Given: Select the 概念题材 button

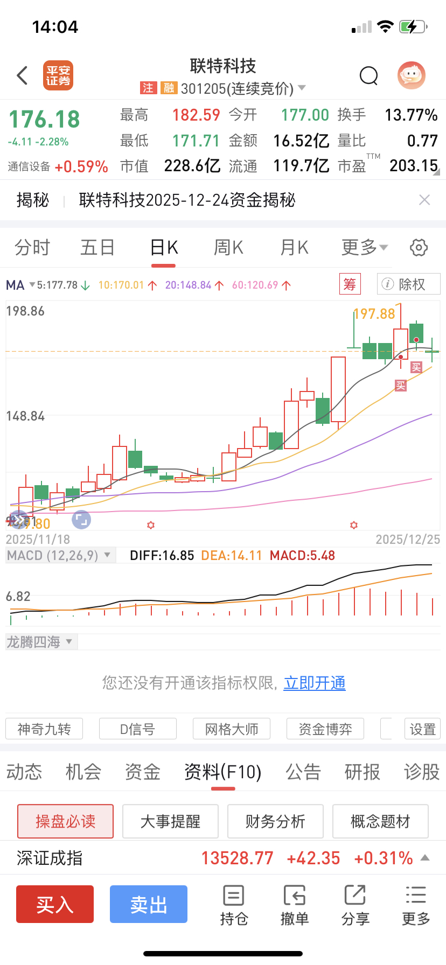Looking at the screenshot, I should pyautogui.click(x=380, y=821).
